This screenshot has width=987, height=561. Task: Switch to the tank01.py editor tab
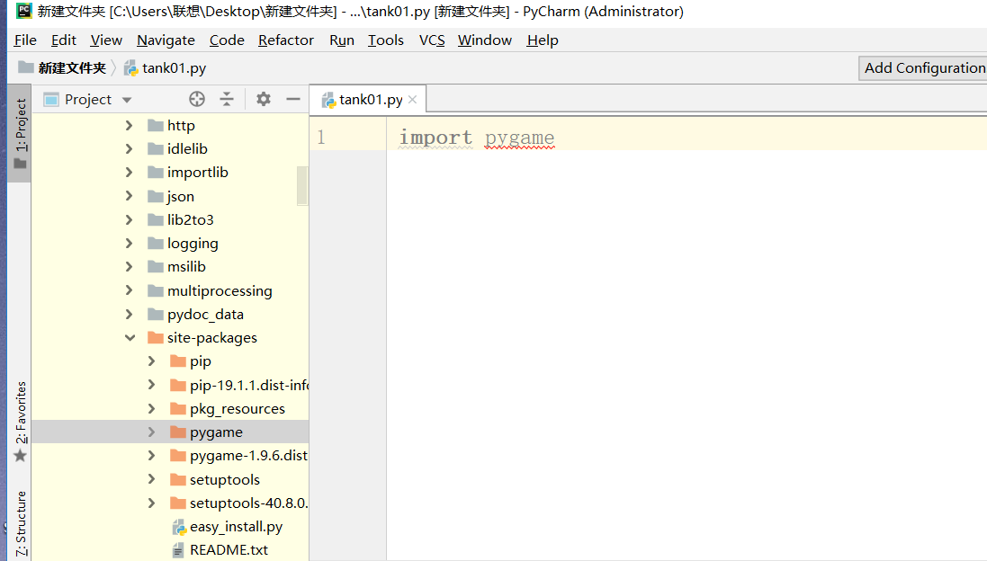coord(370,100)
